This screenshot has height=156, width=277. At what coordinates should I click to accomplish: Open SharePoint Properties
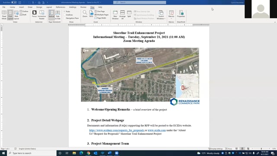[181, 14]
